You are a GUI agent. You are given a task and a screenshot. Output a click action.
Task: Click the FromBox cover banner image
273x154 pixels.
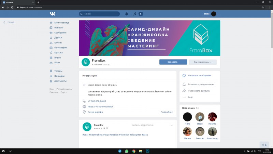click(149, 38)
